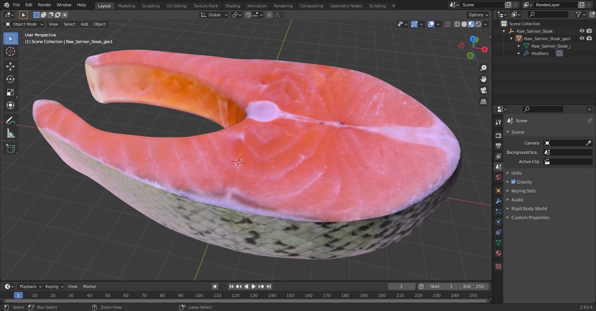Expand the Audio panel

tap(517, 200)
